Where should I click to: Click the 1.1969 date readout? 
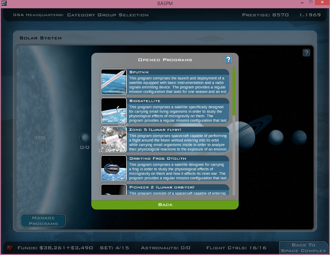click(310, 15)
